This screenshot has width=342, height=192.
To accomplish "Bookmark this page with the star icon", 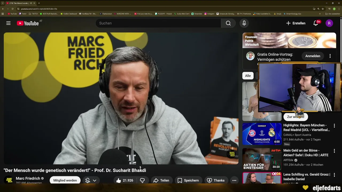I will [323, 9].
